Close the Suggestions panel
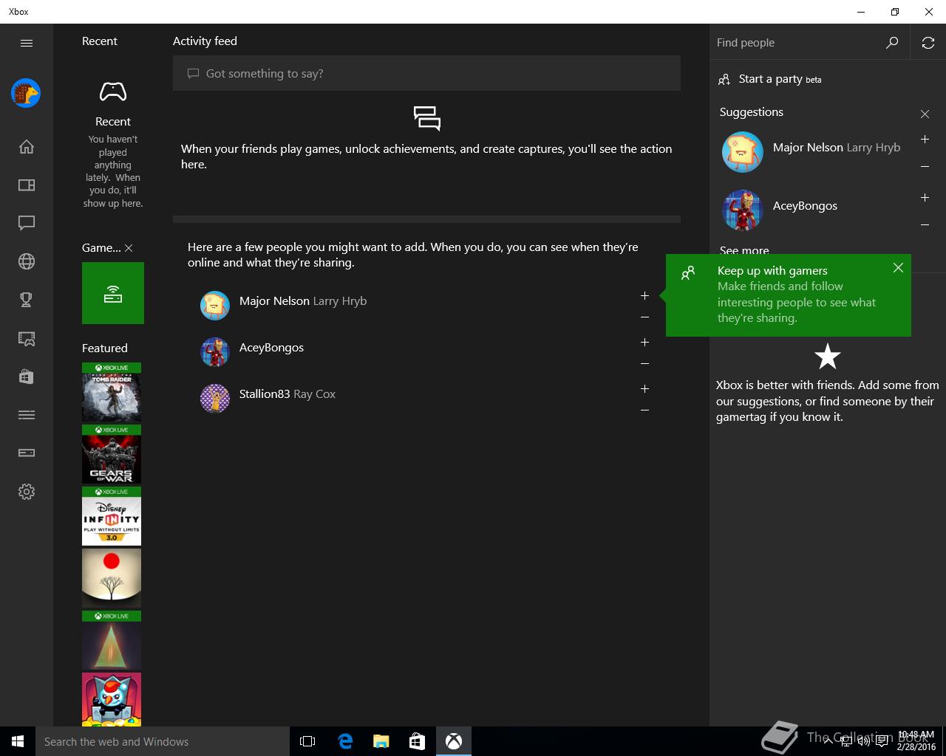 [925, 114]
